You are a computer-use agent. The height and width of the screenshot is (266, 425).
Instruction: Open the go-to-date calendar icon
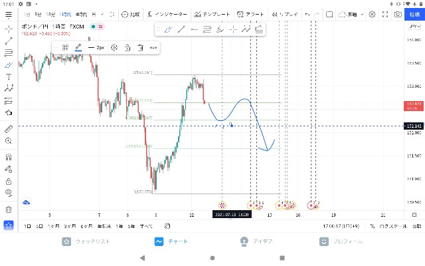[167, 226]
